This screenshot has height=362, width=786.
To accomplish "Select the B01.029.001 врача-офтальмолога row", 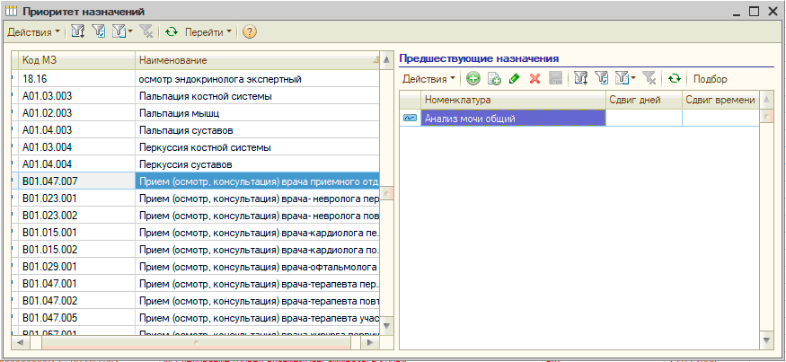I will tap(198, 268).
